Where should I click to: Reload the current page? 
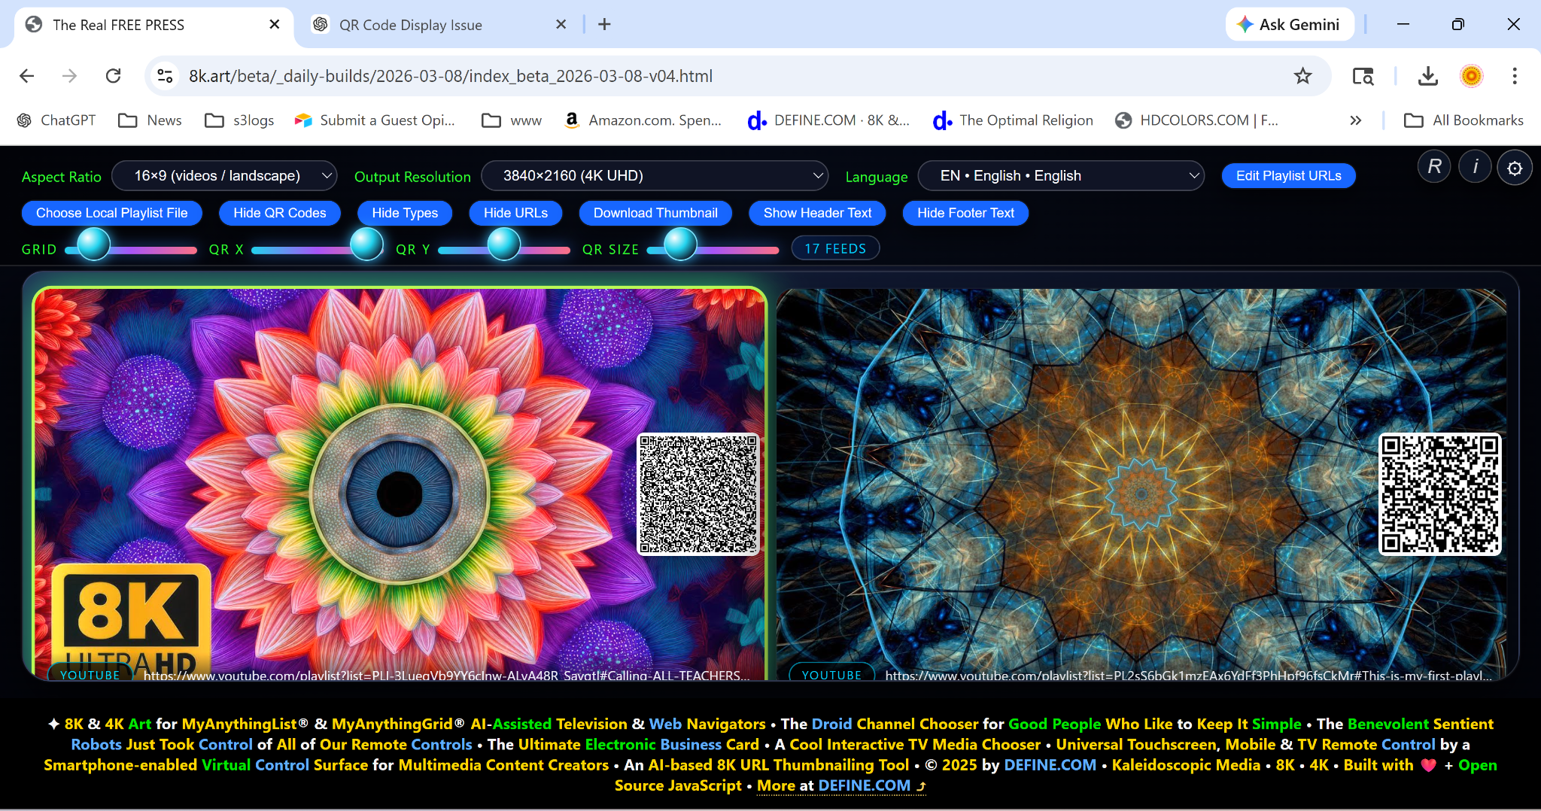[x=114, y=76]
